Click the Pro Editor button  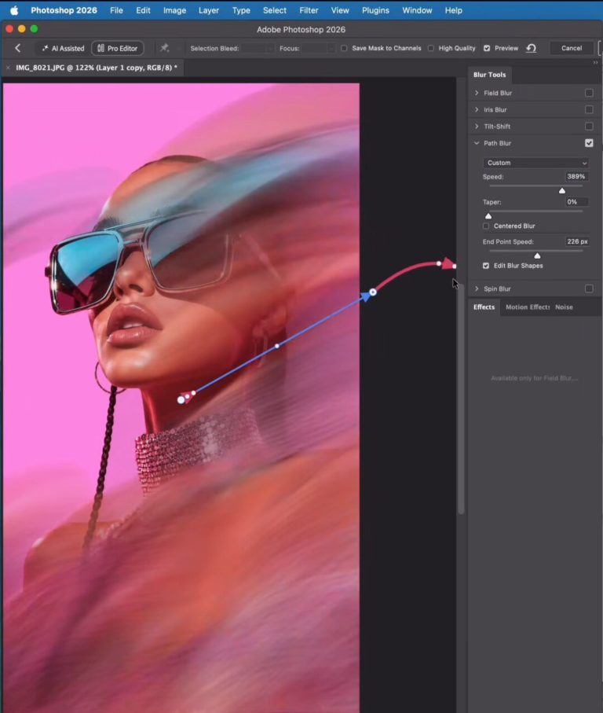(x=118, y=48)
